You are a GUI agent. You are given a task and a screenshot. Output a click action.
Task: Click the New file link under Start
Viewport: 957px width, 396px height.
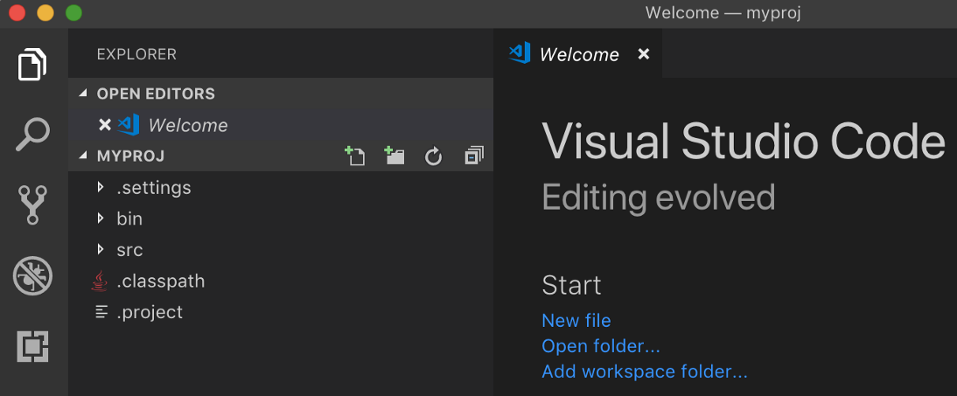click(x=576, y=321)
